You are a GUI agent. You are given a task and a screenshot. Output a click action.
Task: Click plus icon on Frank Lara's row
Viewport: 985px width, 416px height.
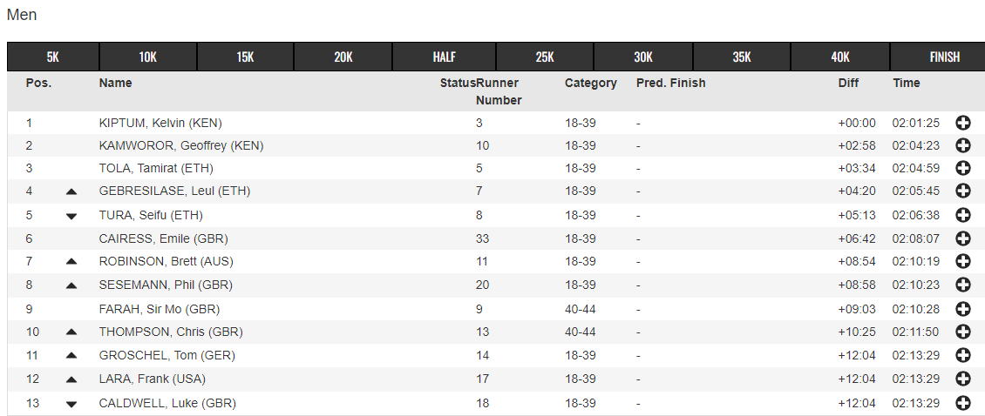coord(962,379)
